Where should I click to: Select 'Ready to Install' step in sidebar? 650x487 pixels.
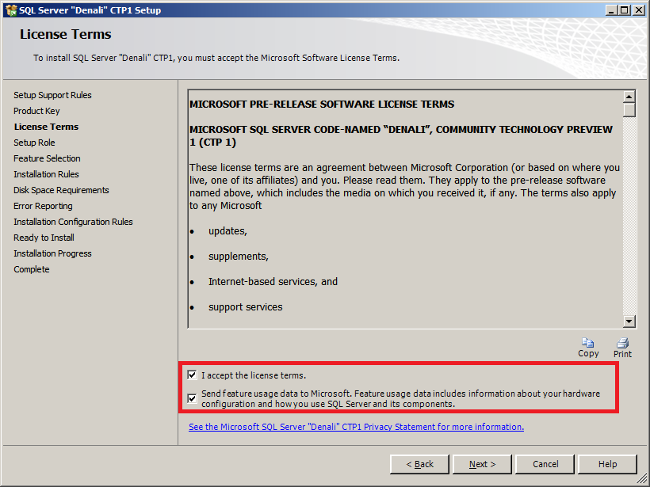click(x=44, y=238)
